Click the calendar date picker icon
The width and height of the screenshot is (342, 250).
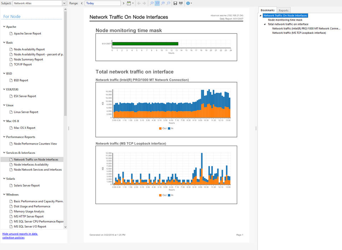pos(129,3)
